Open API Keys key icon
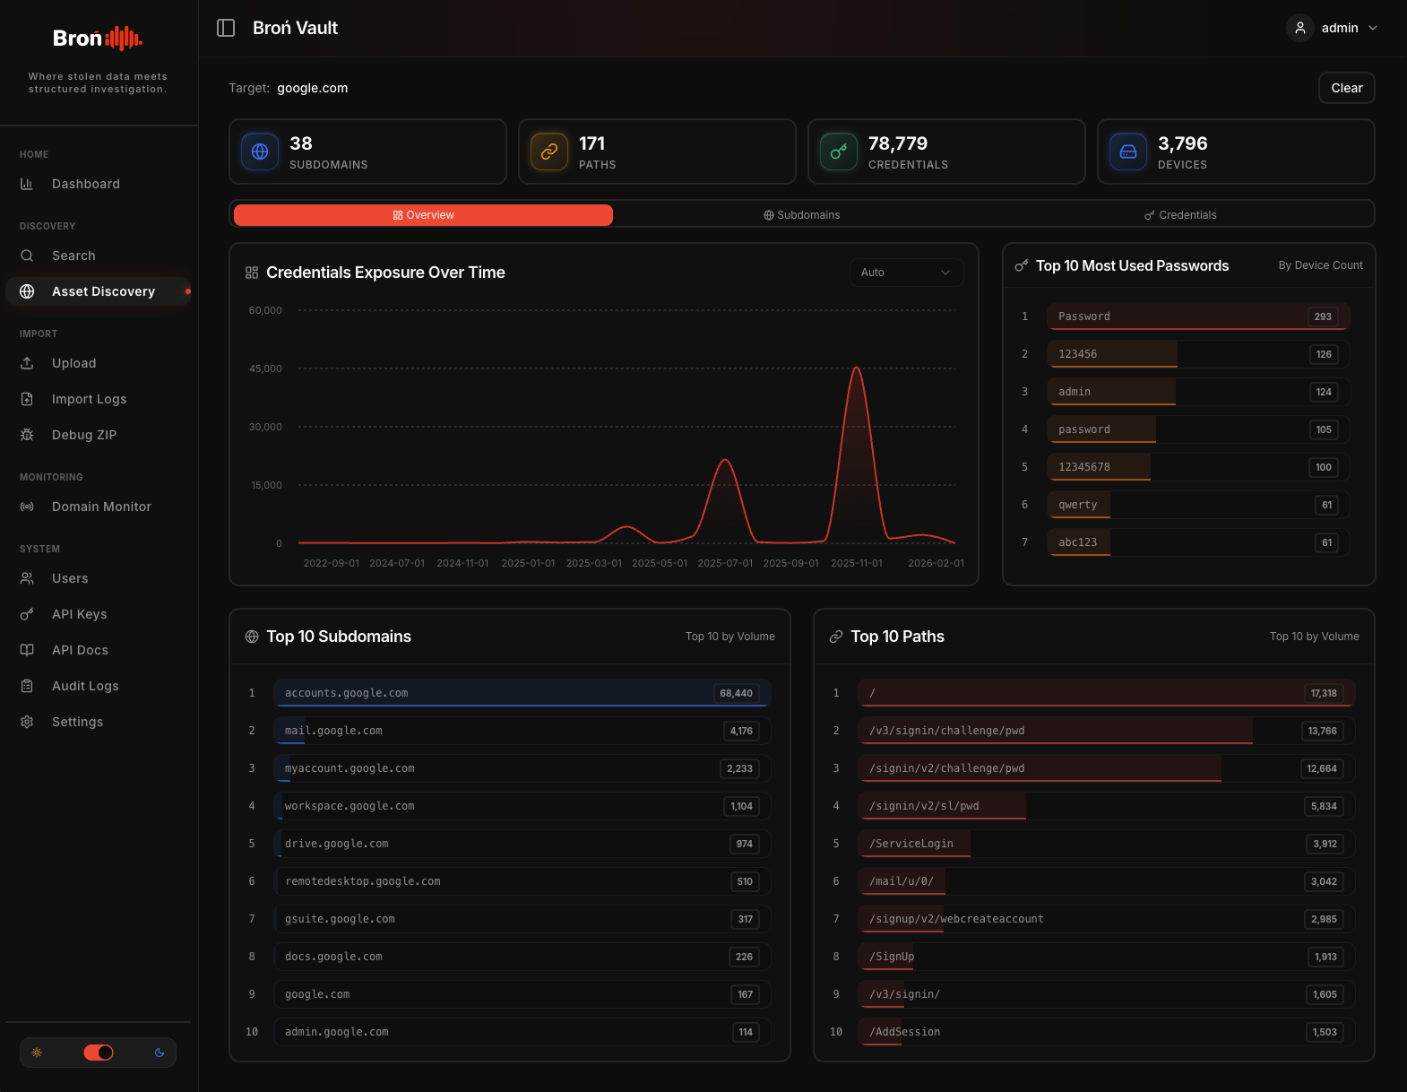This screenshot has width=1407, height=1092. point(27,614)
